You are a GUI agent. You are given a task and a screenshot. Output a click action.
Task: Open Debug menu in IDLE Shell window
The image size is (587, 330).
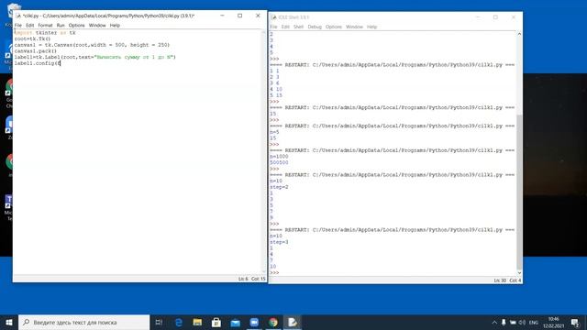(315, 27)
